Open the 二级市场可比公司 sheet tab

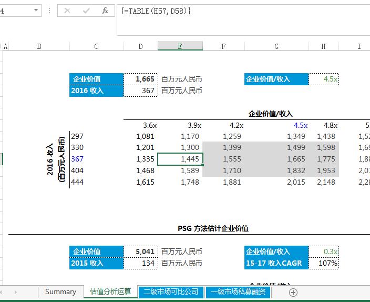click(171, 292)
